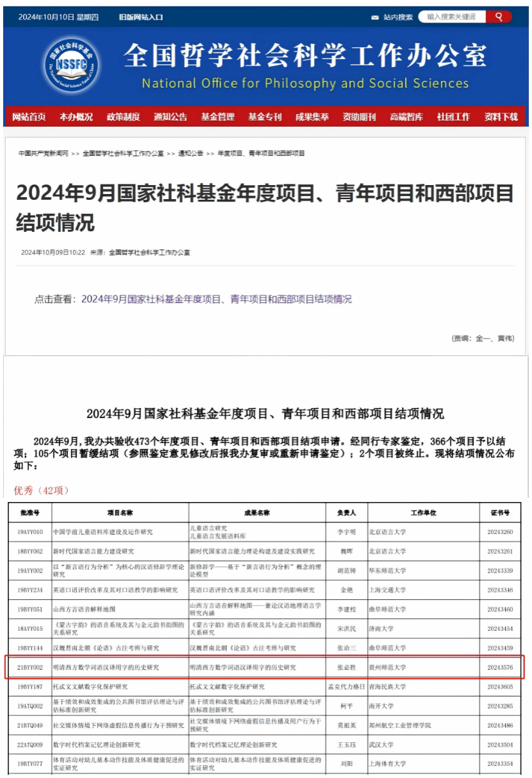The image size is (532, 778).
Task: Select the 青海民族大学 institution cell
Action: click(x=423, y=686)
